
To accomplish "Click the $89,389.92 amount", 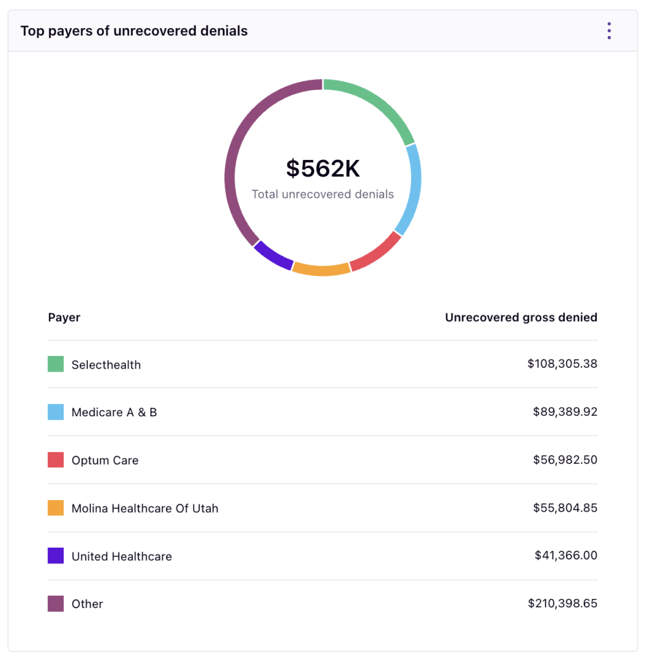I will pos(565,412).
